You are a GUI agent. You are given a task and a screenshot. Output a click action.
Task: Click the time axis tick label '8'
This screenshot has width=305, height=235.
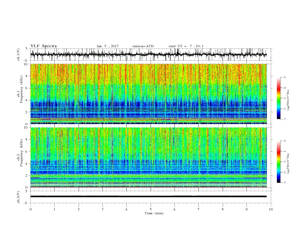pyautogui.click(x=223, y=209)
